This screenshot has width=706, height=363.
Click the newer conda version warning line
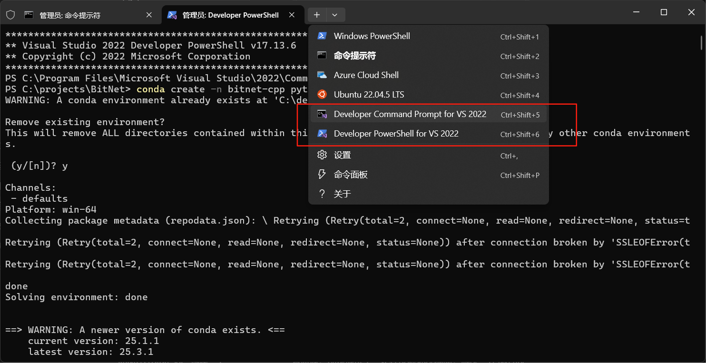[145, 330]
